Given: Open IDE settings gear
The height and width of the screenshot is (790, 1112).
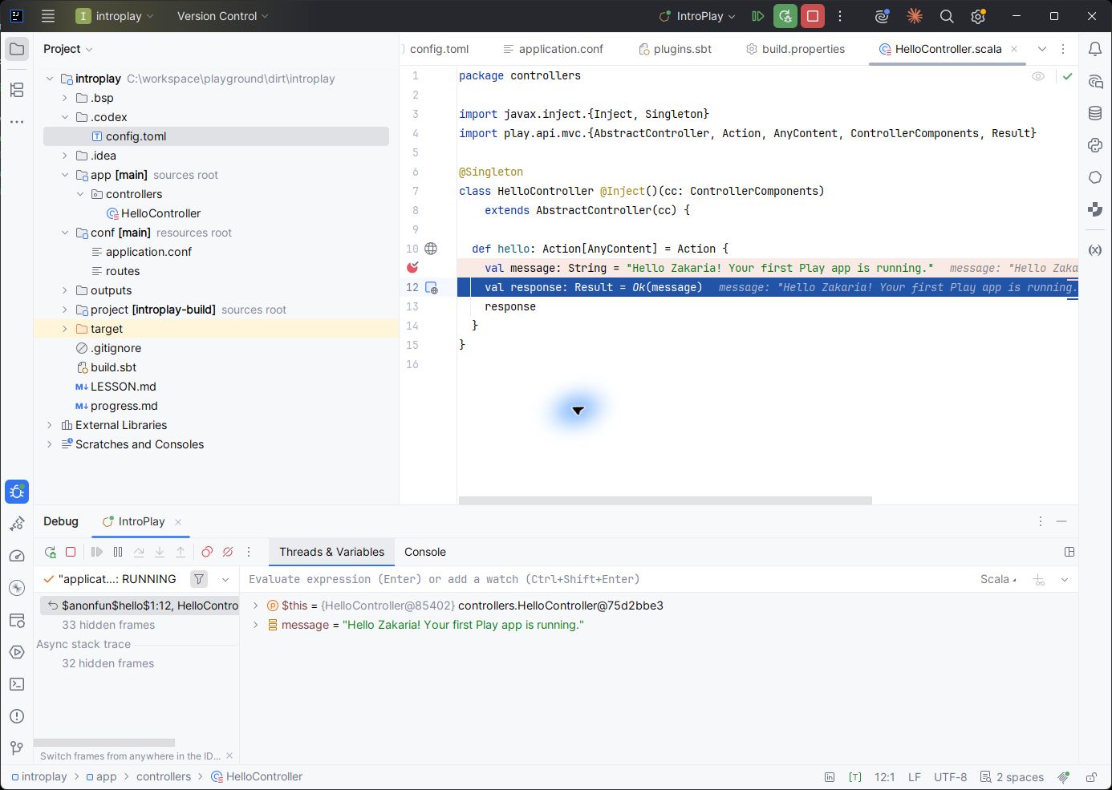Looking at the screenshot, I should [978, 16].
